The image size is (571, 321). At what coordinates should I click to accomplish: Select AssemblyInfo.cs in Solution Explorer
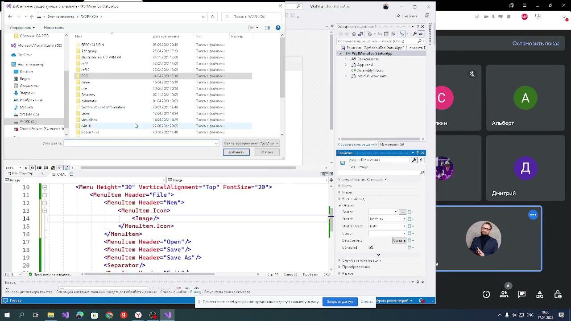coord(370,70)
